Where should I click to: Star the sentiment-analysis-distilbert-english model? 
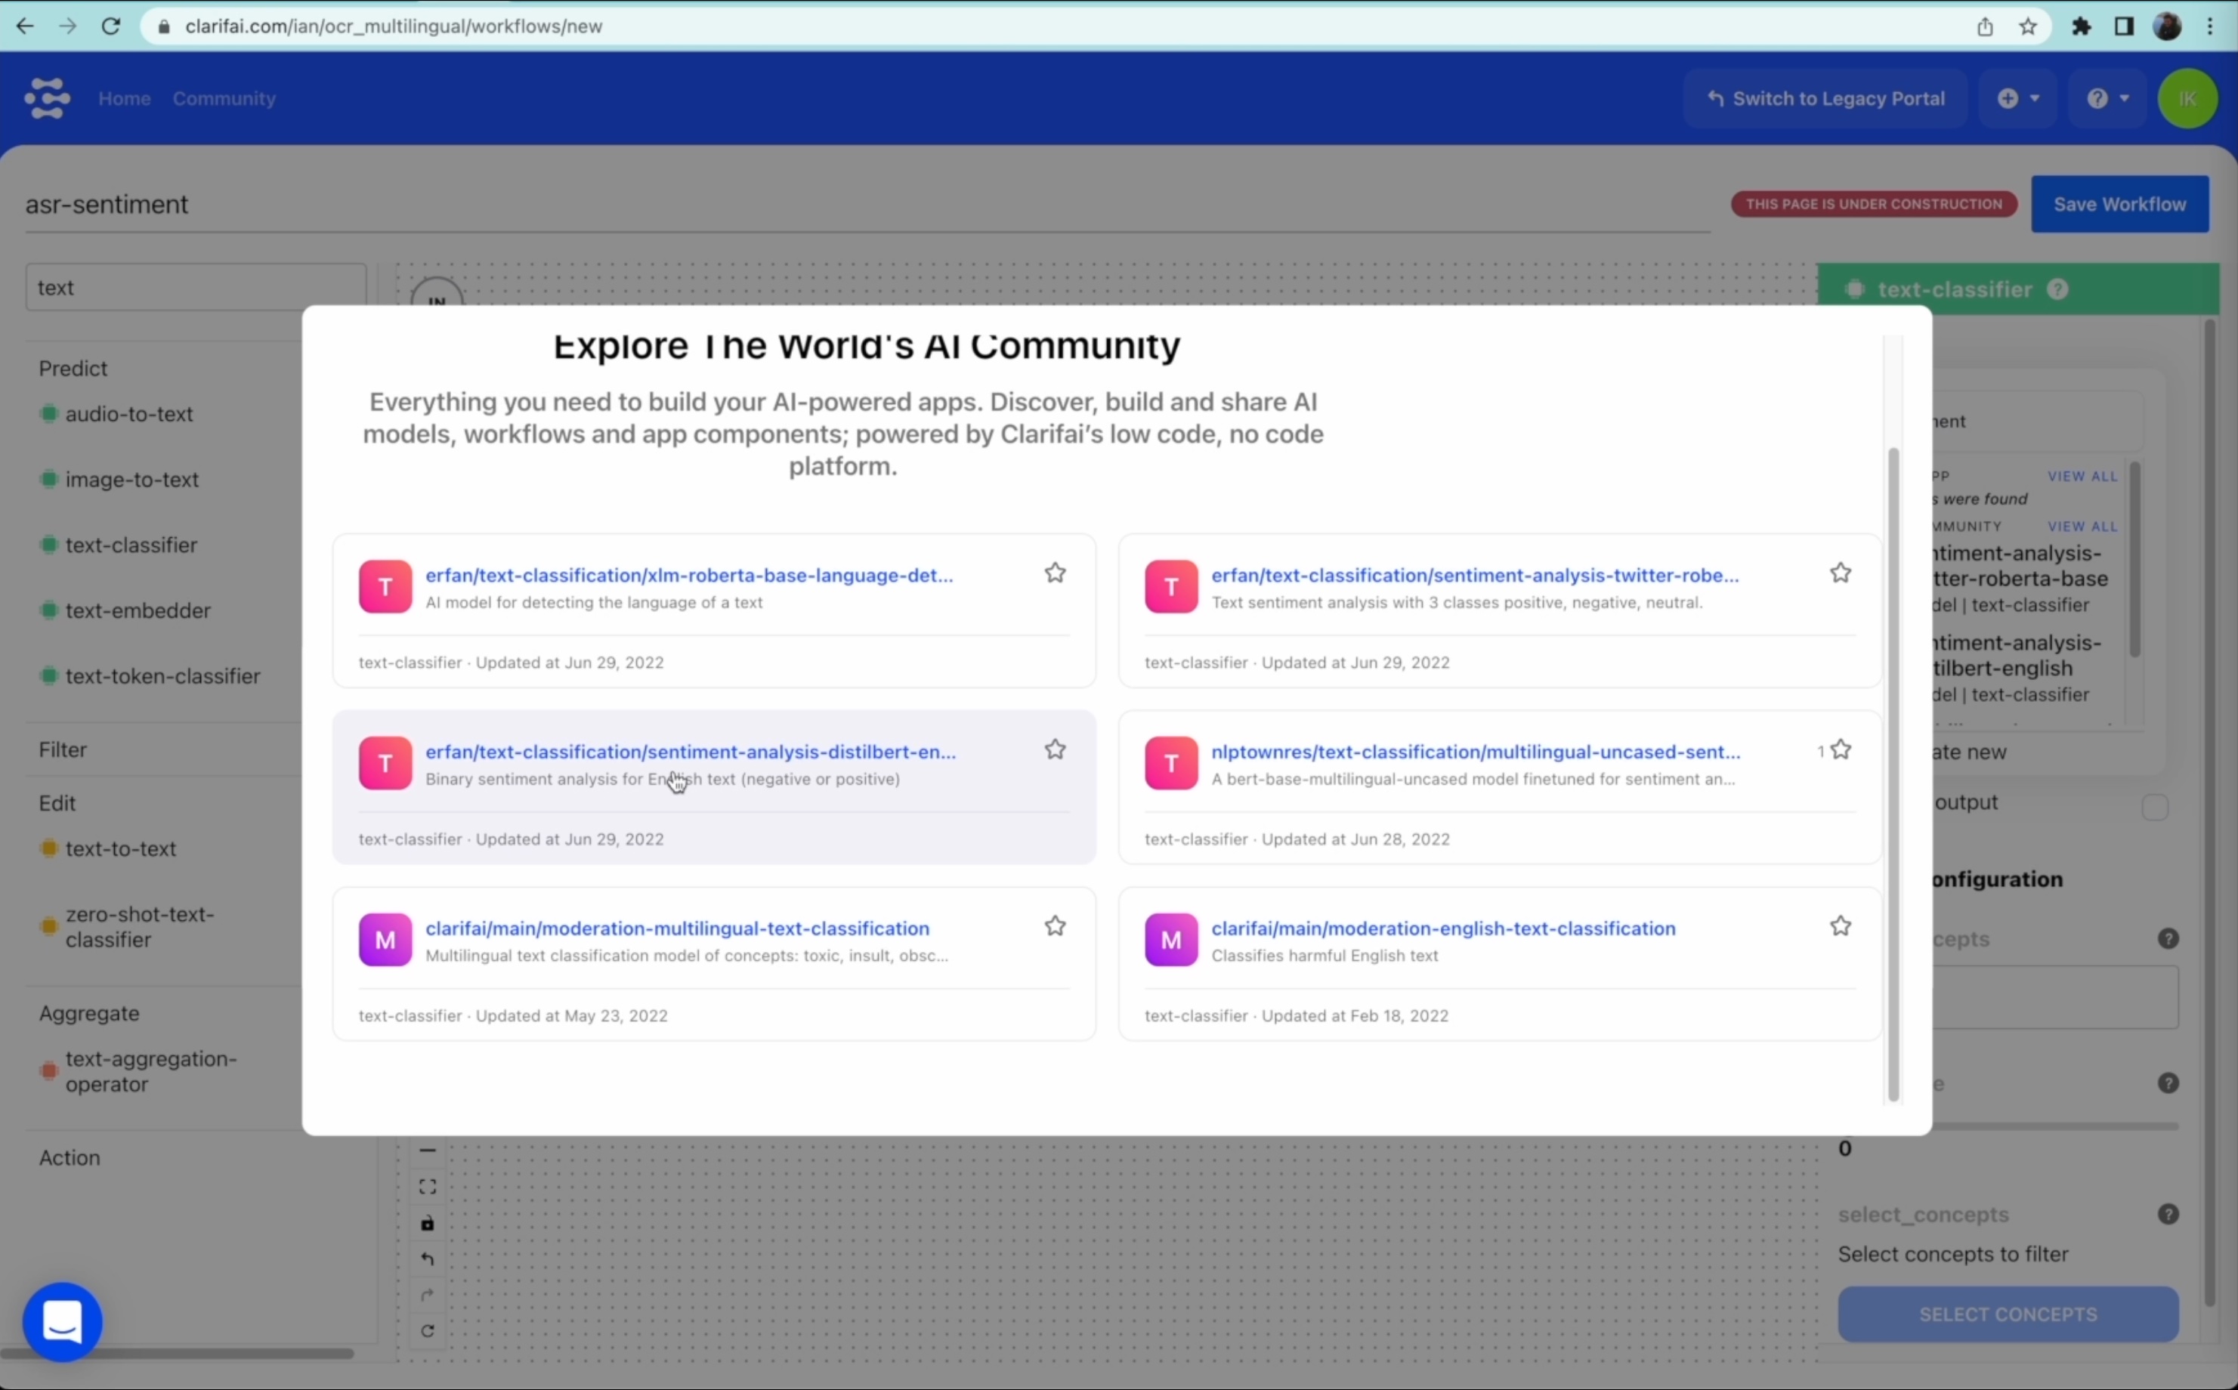click(x=1055, y=750)
